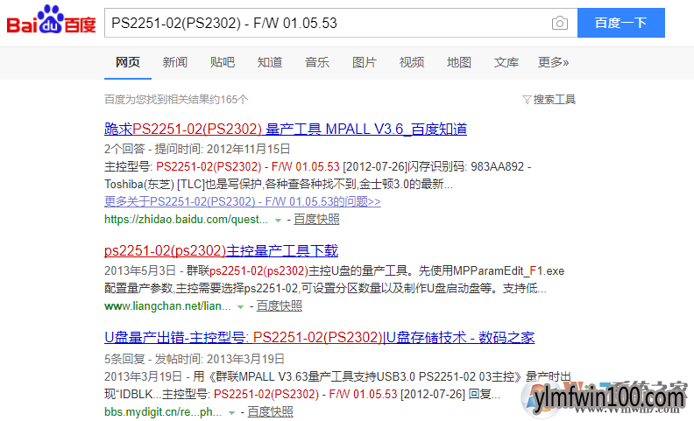
Task: Open 百度快照 for bbs.mydigit.cn result
Action: pos(270,411)
